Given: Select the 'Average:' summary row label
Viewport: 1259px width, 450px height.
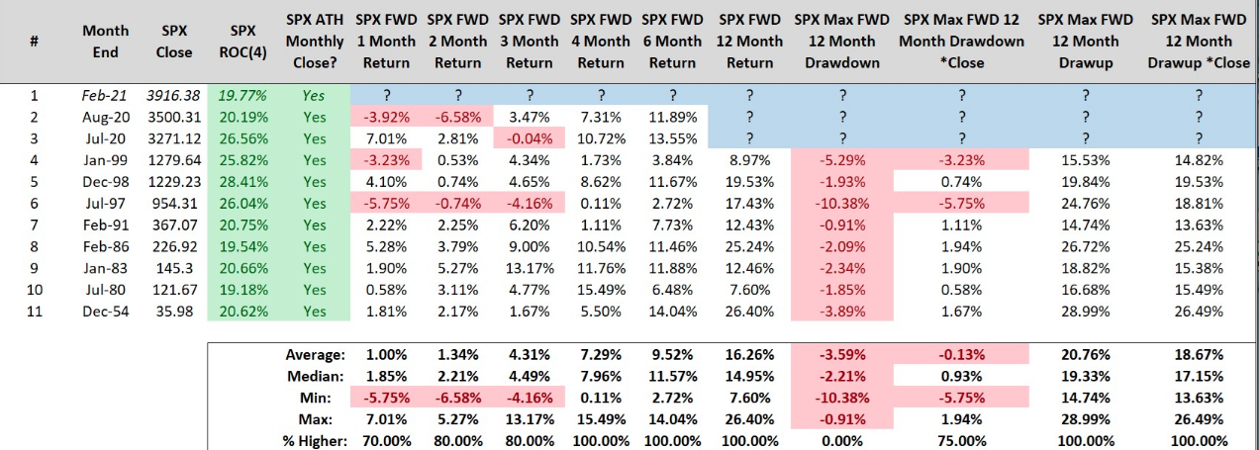Looking at the screenshot, I should (x=317, y=354).
